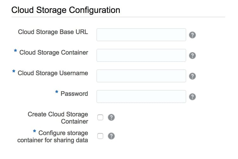
Task: Tick Configure storage container for sharing data
Action: [x=100, y=136]
